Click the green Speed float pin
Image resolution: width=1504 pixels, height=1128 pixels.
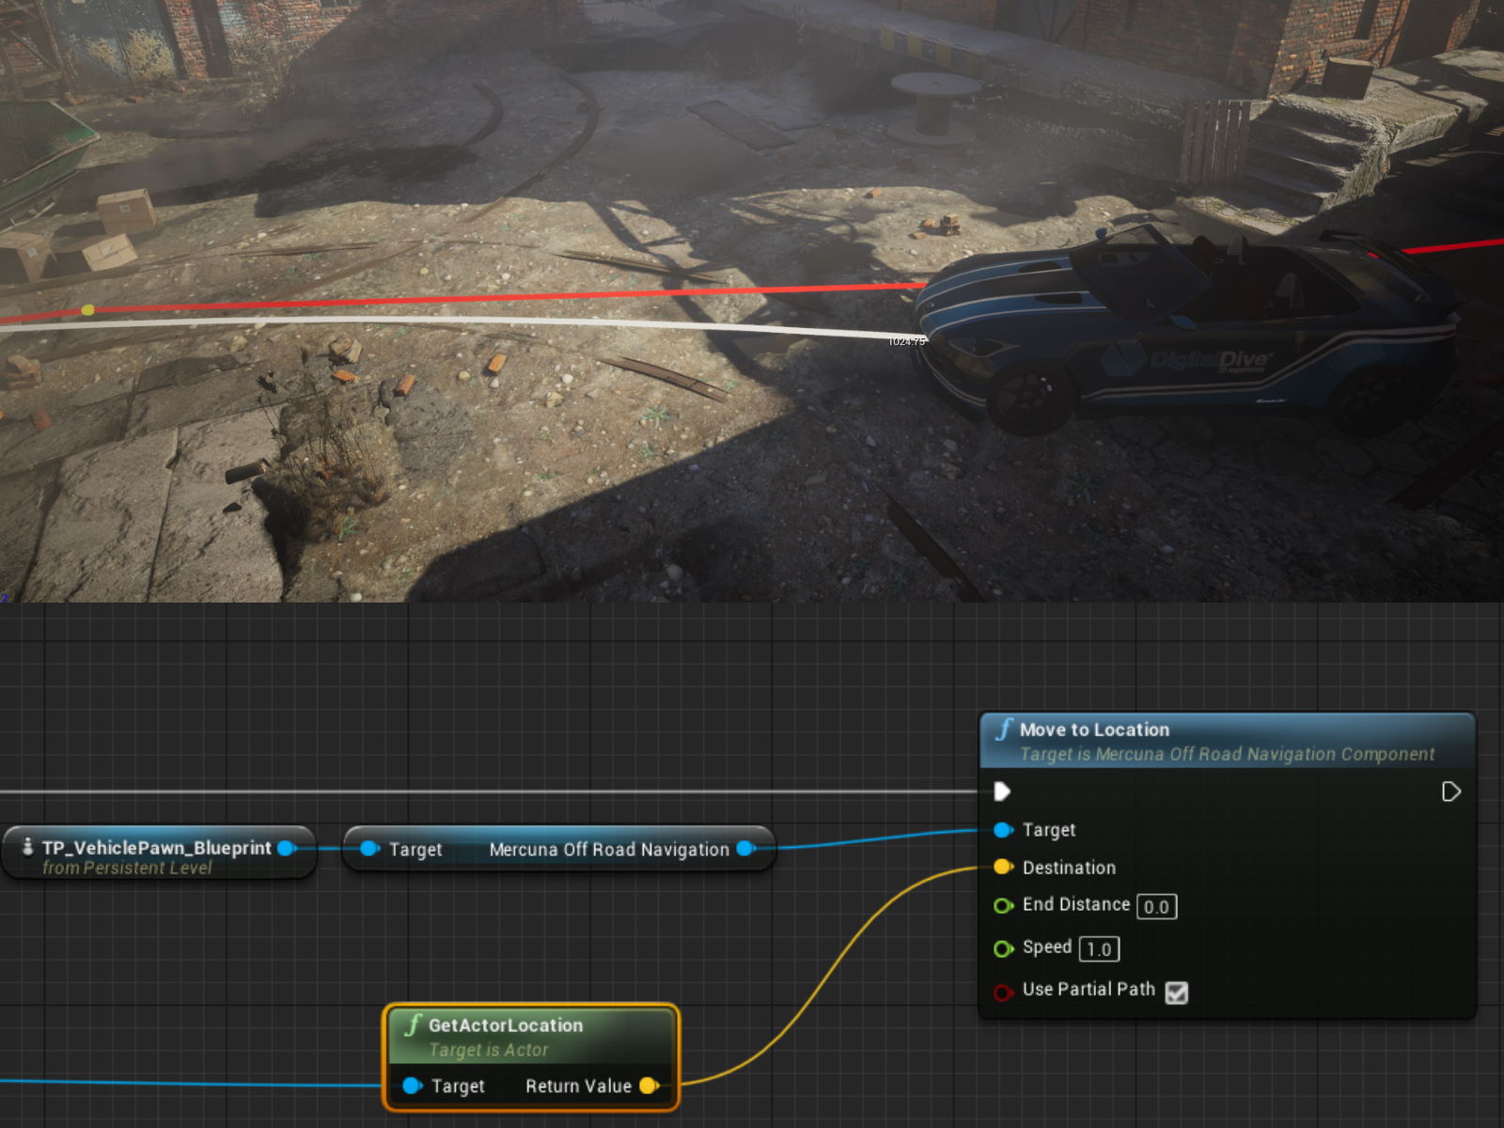pyautogui.click(x=1003, y=948)
